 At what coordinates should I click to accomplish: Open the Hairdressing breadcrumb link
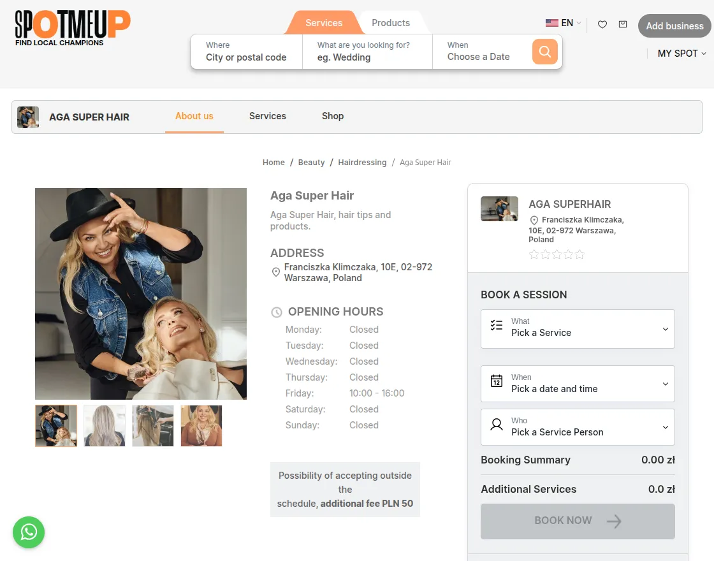coord(362,163)
